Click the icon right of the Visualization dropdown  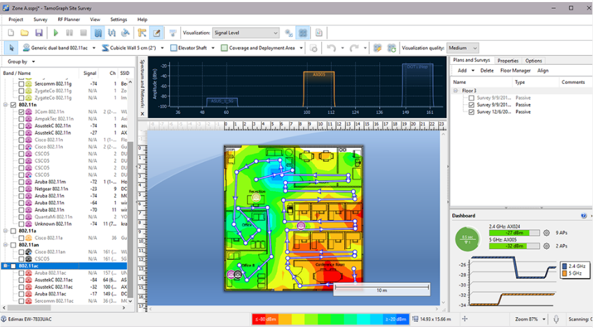pyautogui.click(x=289, y=33)
